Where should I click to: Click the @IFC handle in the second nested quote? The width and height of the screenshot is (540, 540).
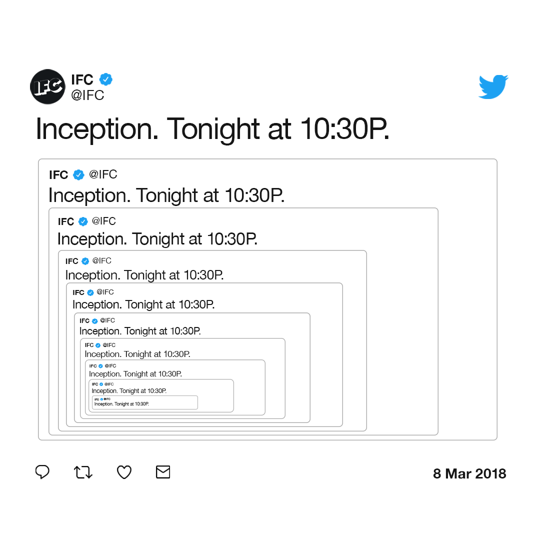click(x=103, y=221)
